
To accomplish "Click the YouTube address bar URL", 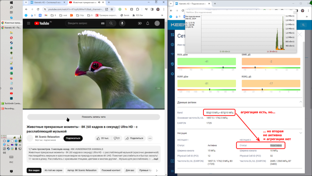I will point(76,9).
